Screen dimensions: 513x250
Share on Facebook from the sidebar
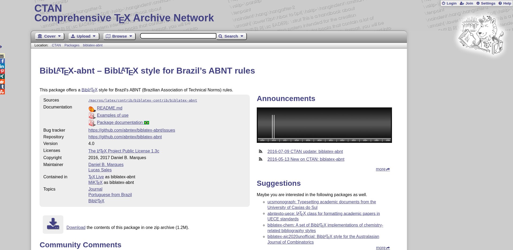point(2,61)
